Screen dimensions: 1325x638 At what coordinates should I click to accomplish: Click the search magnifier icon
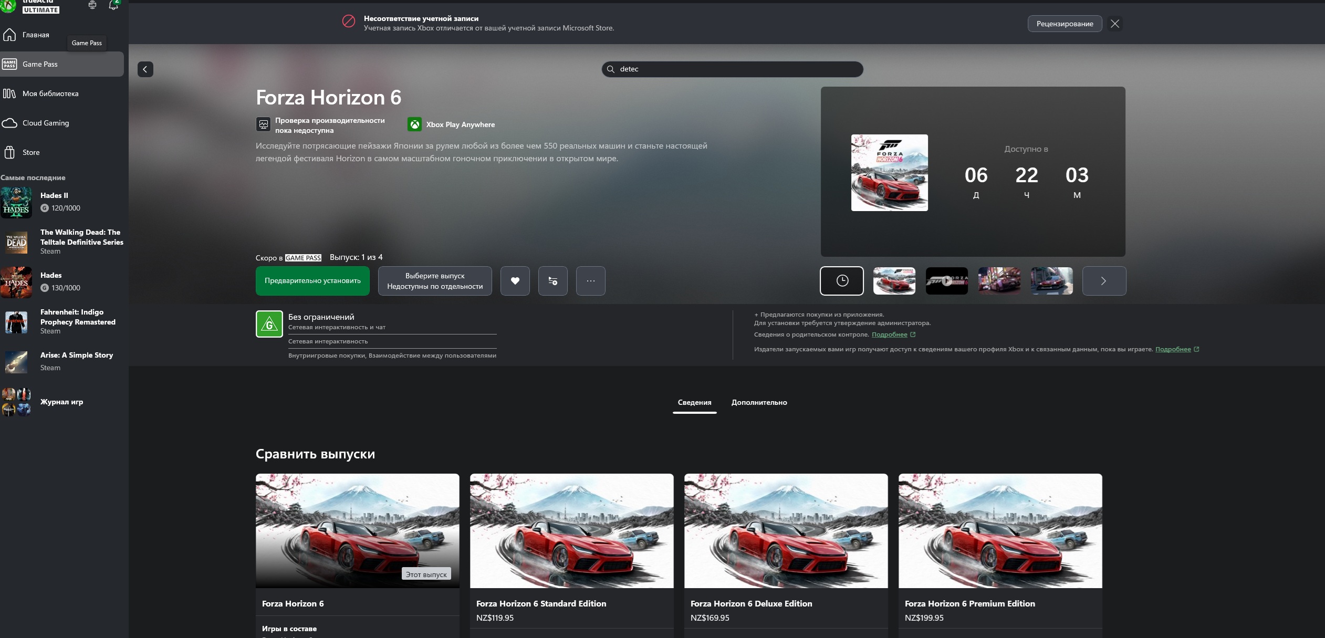611,69
